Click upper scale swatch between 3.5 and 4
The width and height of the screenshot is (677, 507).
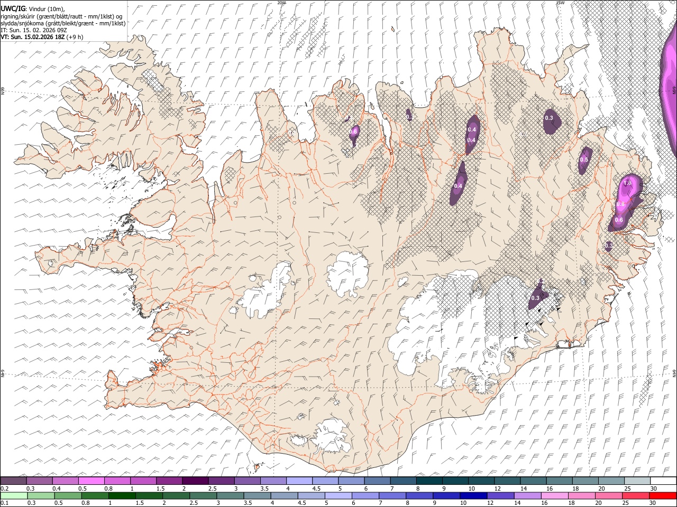(x=273, y=481)
